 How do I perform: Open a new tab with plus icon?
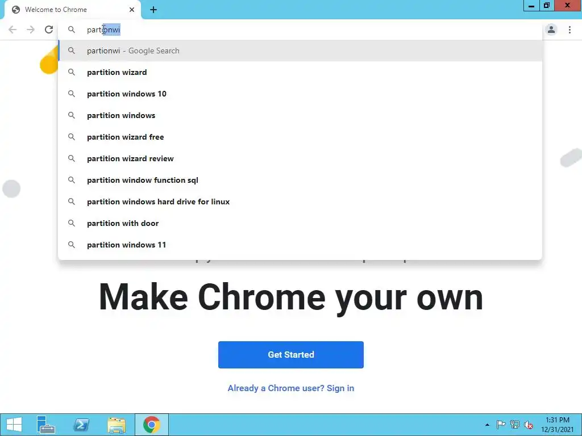153,10
